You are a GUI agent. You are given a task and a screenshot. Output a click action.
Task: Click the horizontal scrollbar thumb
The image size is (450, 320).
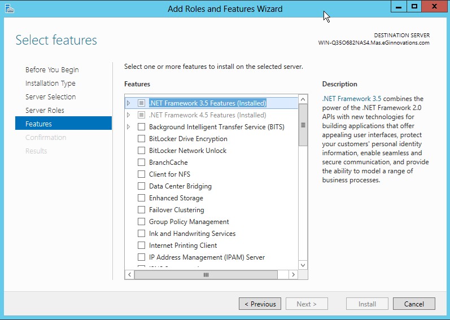206,275
